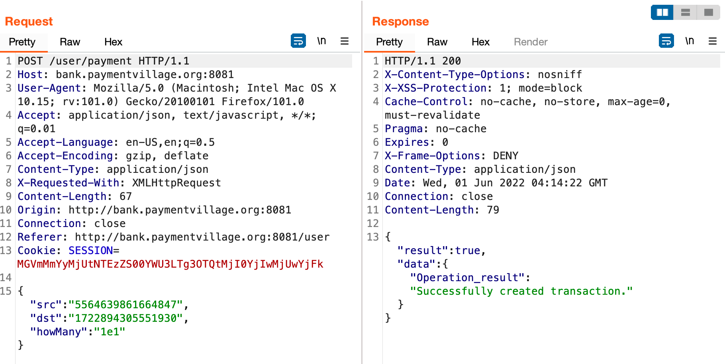Click the "src" card number value
Image resolution: width=725 pixels, height=364 pixels.
[x=125, y=305]
